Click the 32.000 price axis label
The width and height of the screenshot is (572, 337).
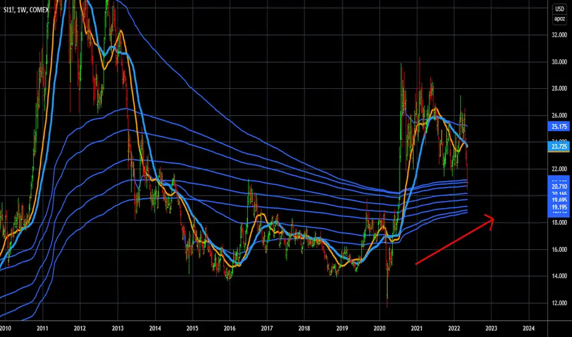click(x=560, y=35)
